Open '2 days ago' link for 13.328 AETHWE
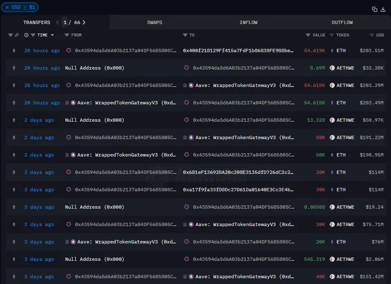 coord(39,120)
